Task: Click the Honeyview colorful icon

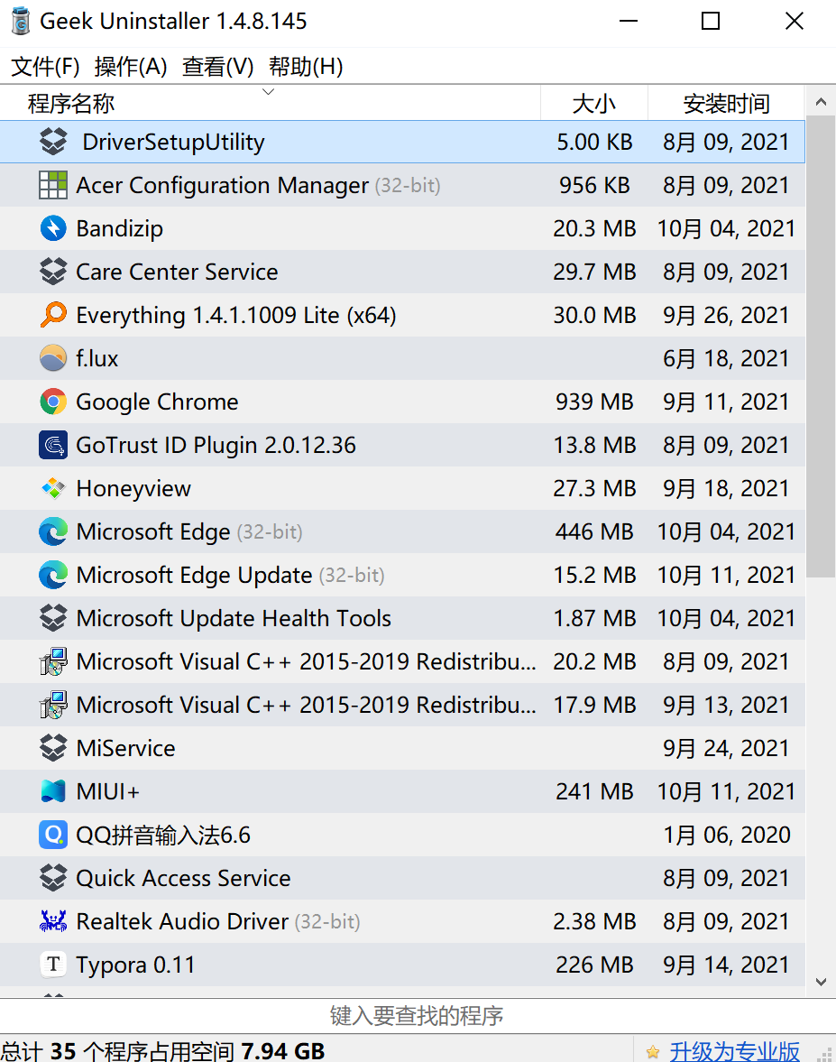Action: point(53,488)
